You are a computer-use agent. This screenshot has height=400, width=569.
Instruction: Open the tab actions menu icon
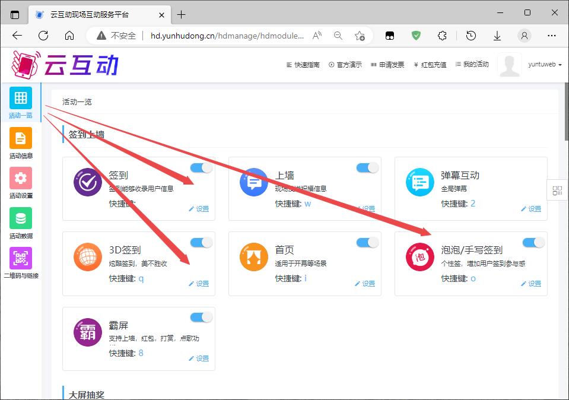point(15,15)
